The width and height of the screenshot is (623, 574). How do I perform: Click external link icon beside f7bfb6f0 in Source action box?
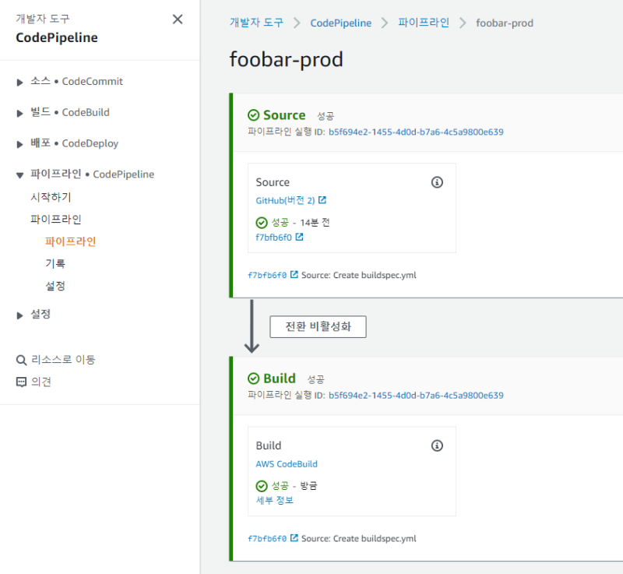click(300, 238)
